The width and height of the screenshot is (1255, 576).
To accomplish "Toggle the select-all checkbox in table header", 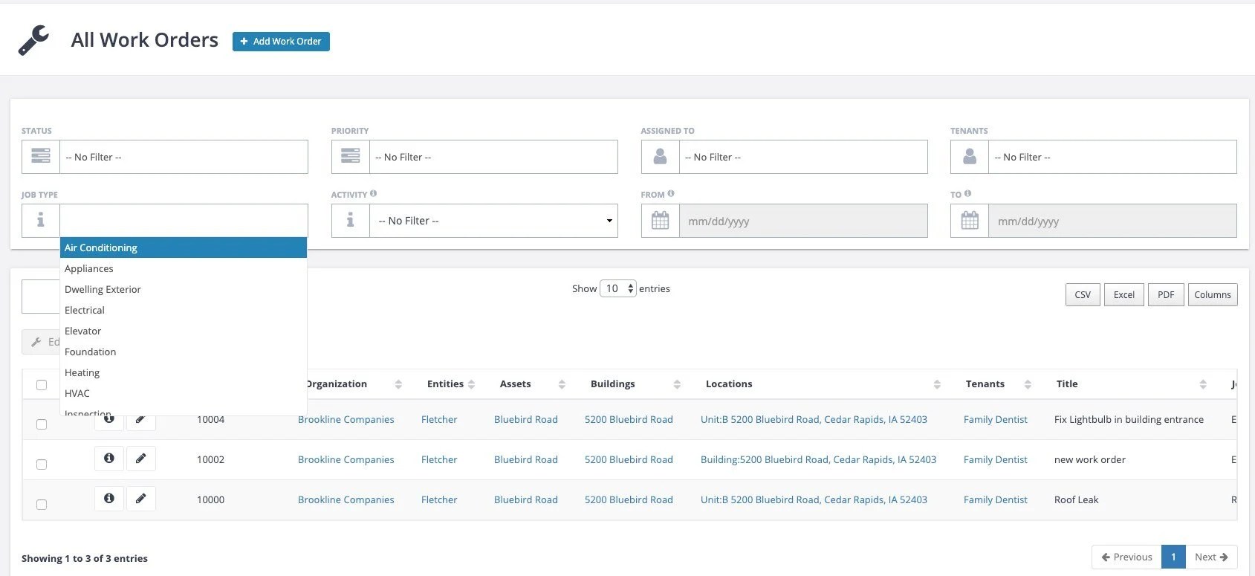I will [42, 385].
